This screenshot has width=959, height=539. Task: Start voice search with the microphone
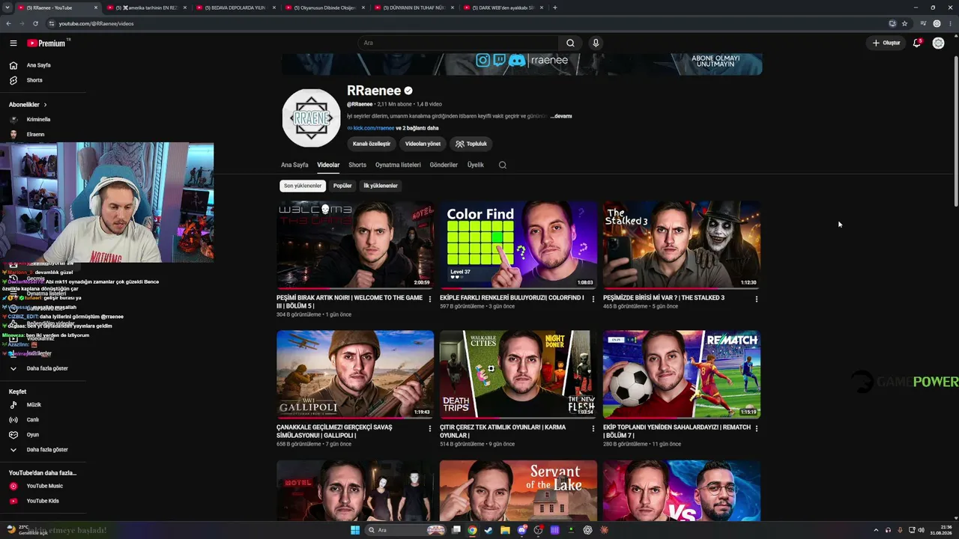(596, 43)
